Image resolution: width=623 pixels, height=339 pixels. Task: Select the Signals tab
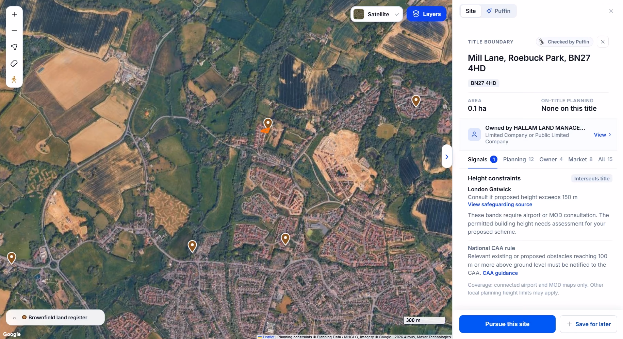[482, 160]
